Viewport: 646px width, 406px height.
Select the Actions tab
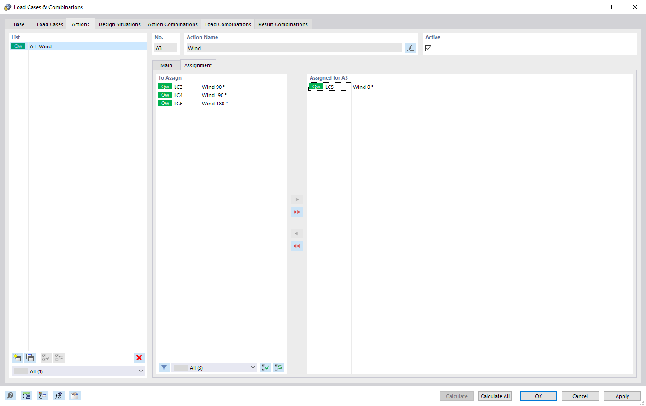tap(81, 24)
